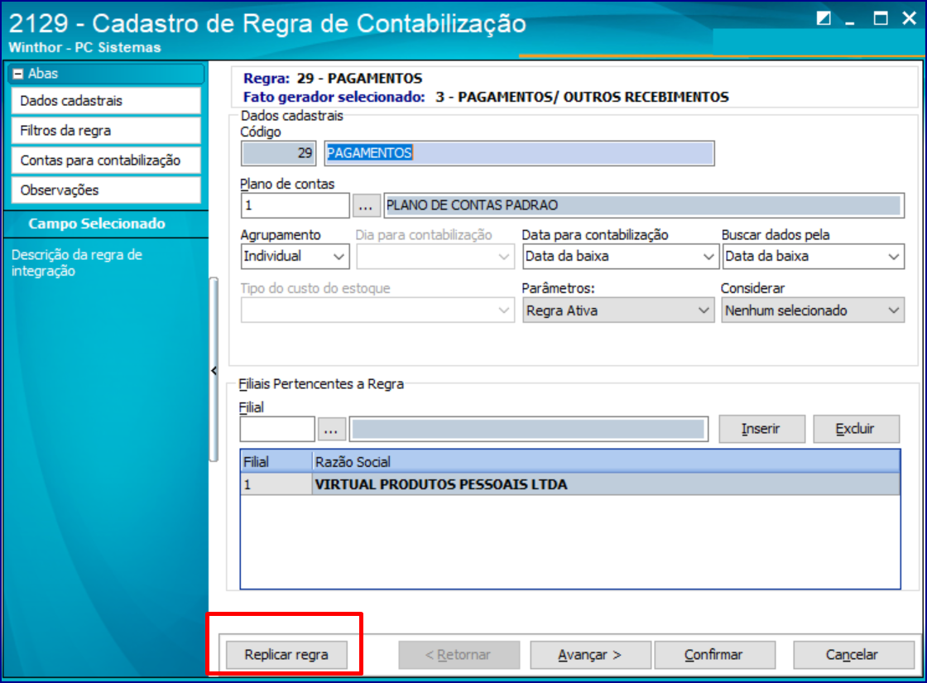Click the Filial code input field
Image resolution: width=927 pixels, height=683 pixels.
tap(277, 429)
